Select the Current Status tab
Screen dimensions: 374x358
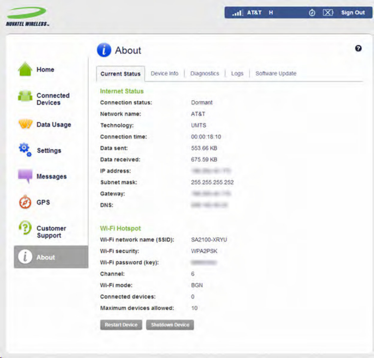point(121,74)
